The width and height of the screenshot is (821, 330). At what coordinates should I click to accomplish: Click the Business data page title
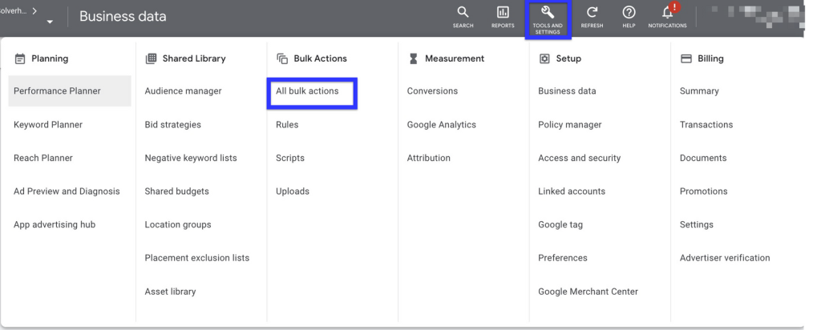(123, 16)
